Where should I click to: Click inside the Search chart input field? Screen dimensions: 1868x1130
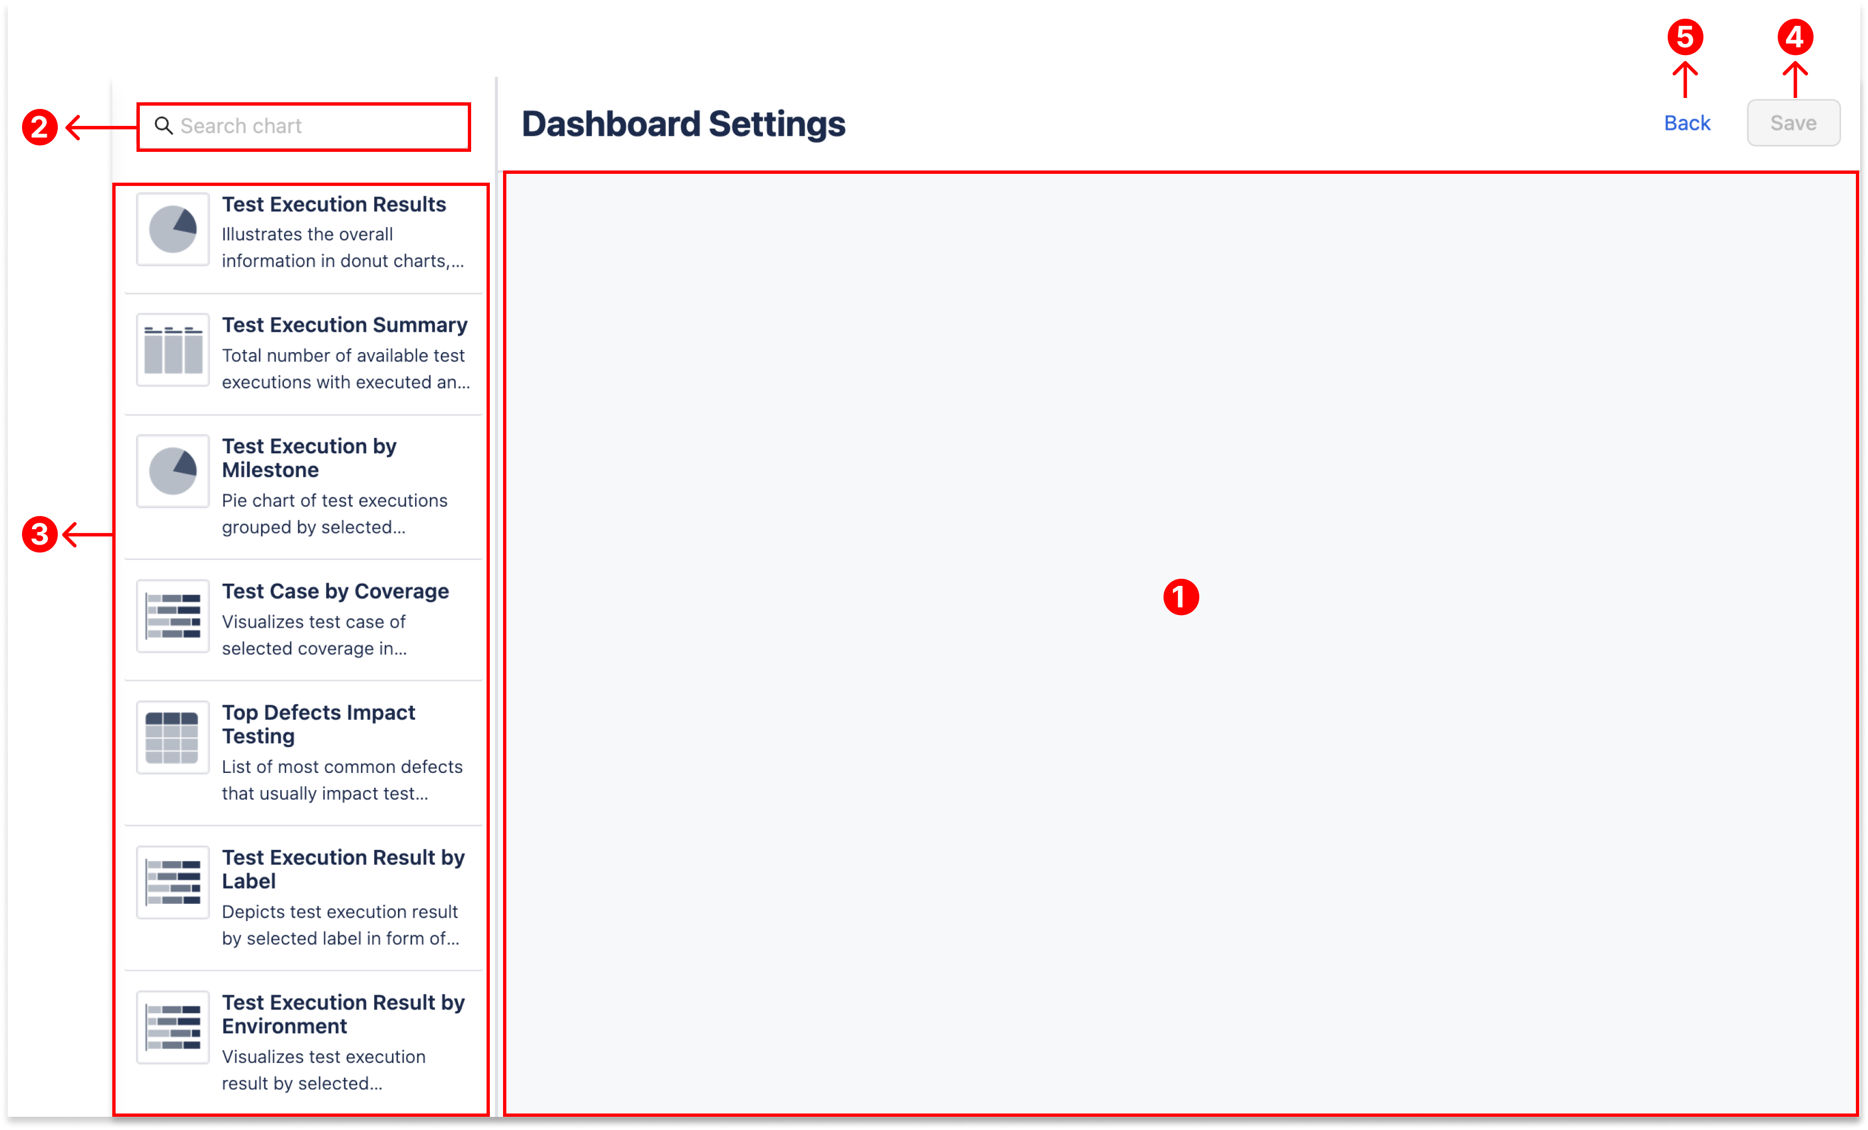(319, 126)
